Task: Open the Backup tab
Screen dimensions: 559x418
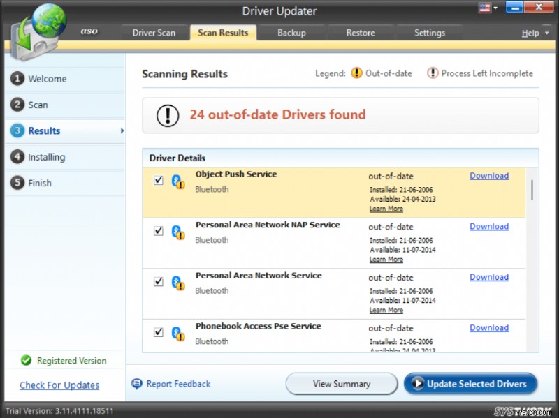Action: tap(291, 33)
